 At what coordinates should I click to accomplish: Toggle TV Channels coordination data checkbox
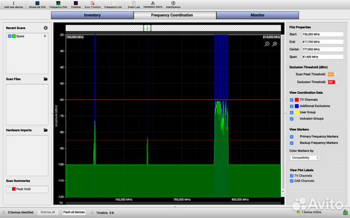pyautogui.click(x=291, y=100)
